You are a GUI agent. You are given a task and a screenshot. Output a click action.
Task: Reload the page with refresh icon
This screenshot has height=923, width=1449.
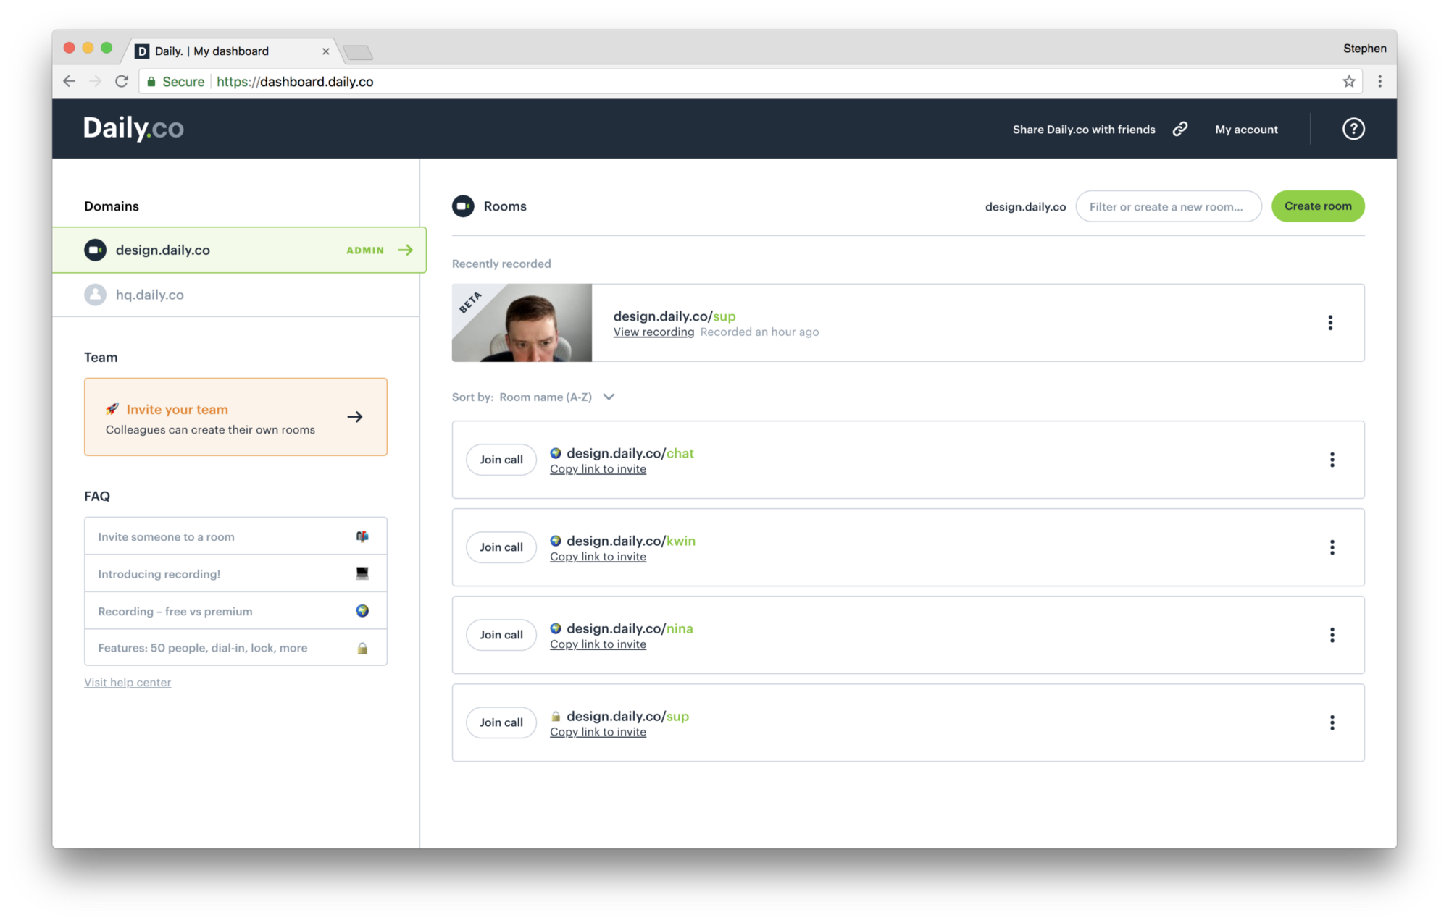coord(122,81)
